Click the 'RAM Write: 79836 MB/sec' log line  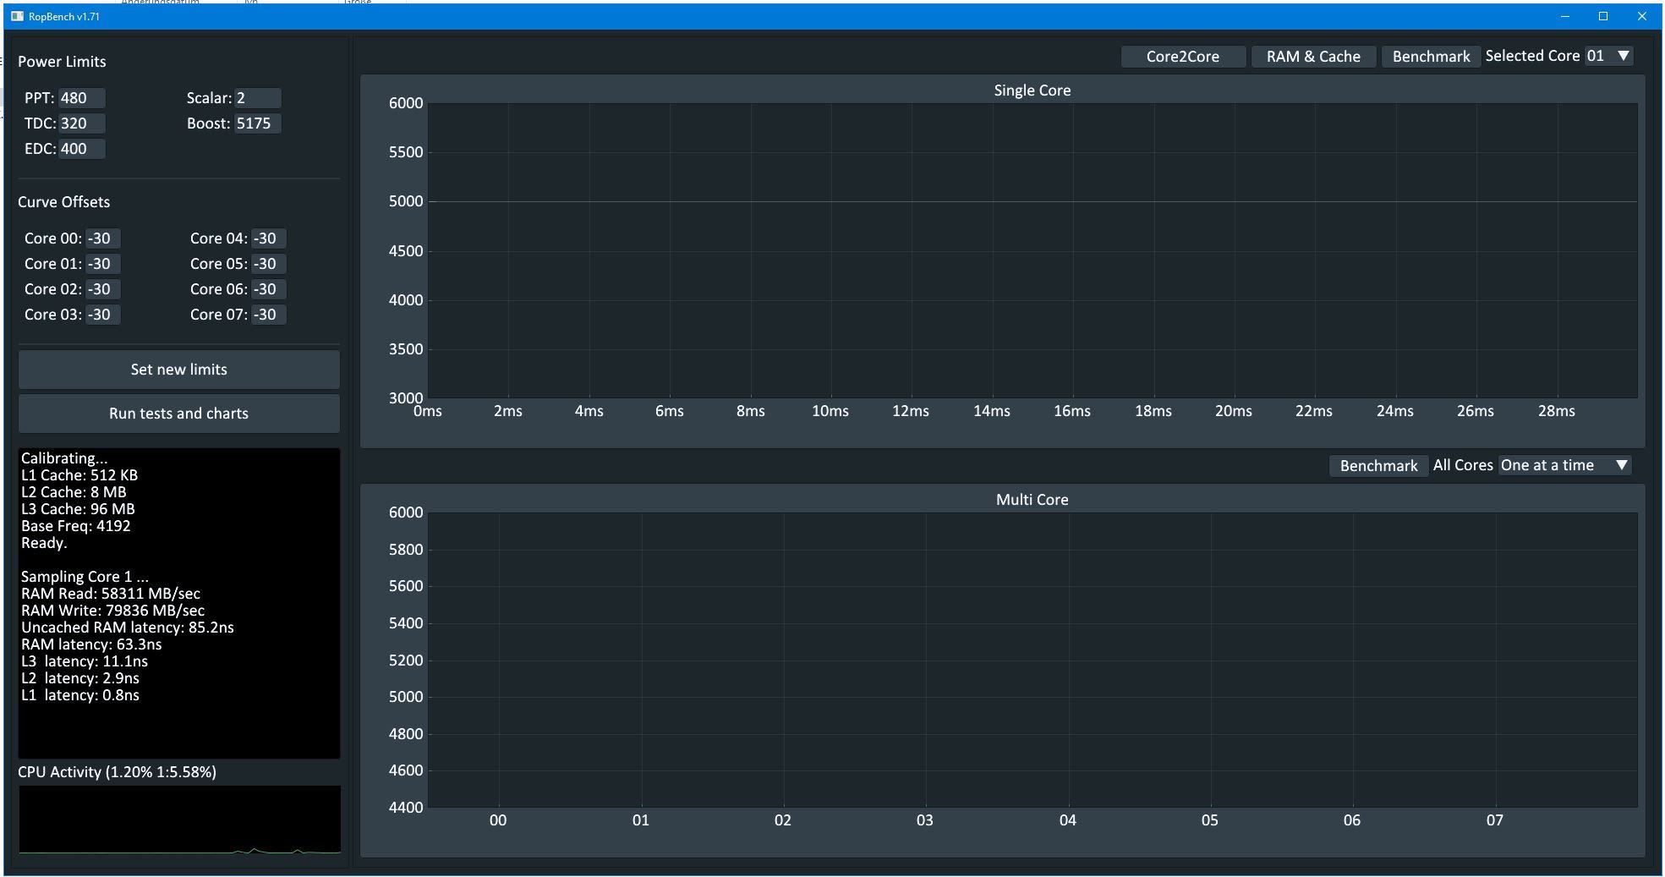click(112, 611)
